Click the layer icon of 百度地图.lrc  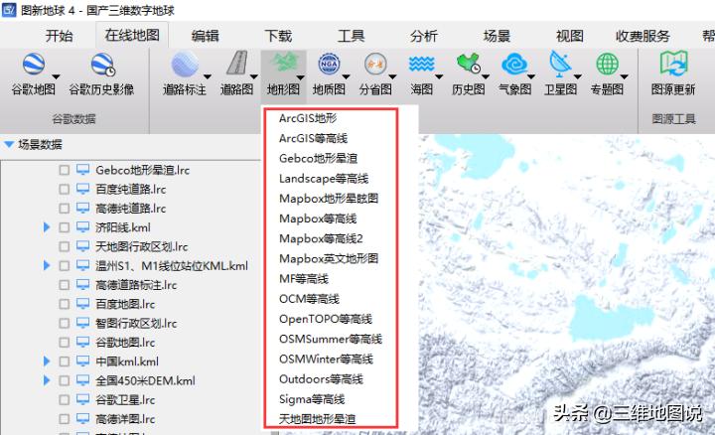[x=82, y=304]
